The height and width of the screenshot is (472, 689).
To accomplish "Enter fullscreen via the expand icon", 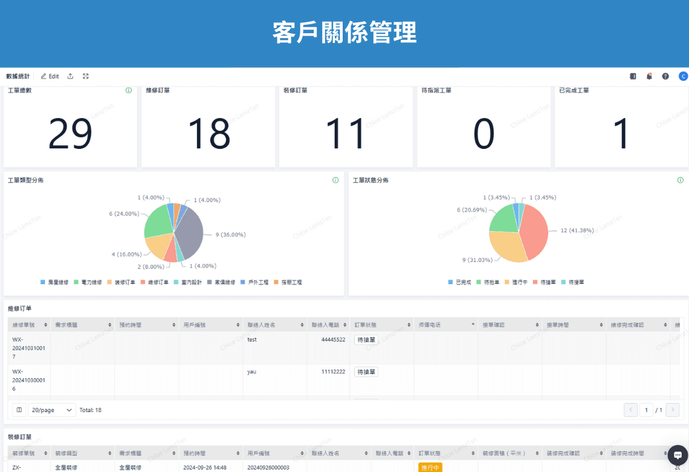I will pos(85,76).
